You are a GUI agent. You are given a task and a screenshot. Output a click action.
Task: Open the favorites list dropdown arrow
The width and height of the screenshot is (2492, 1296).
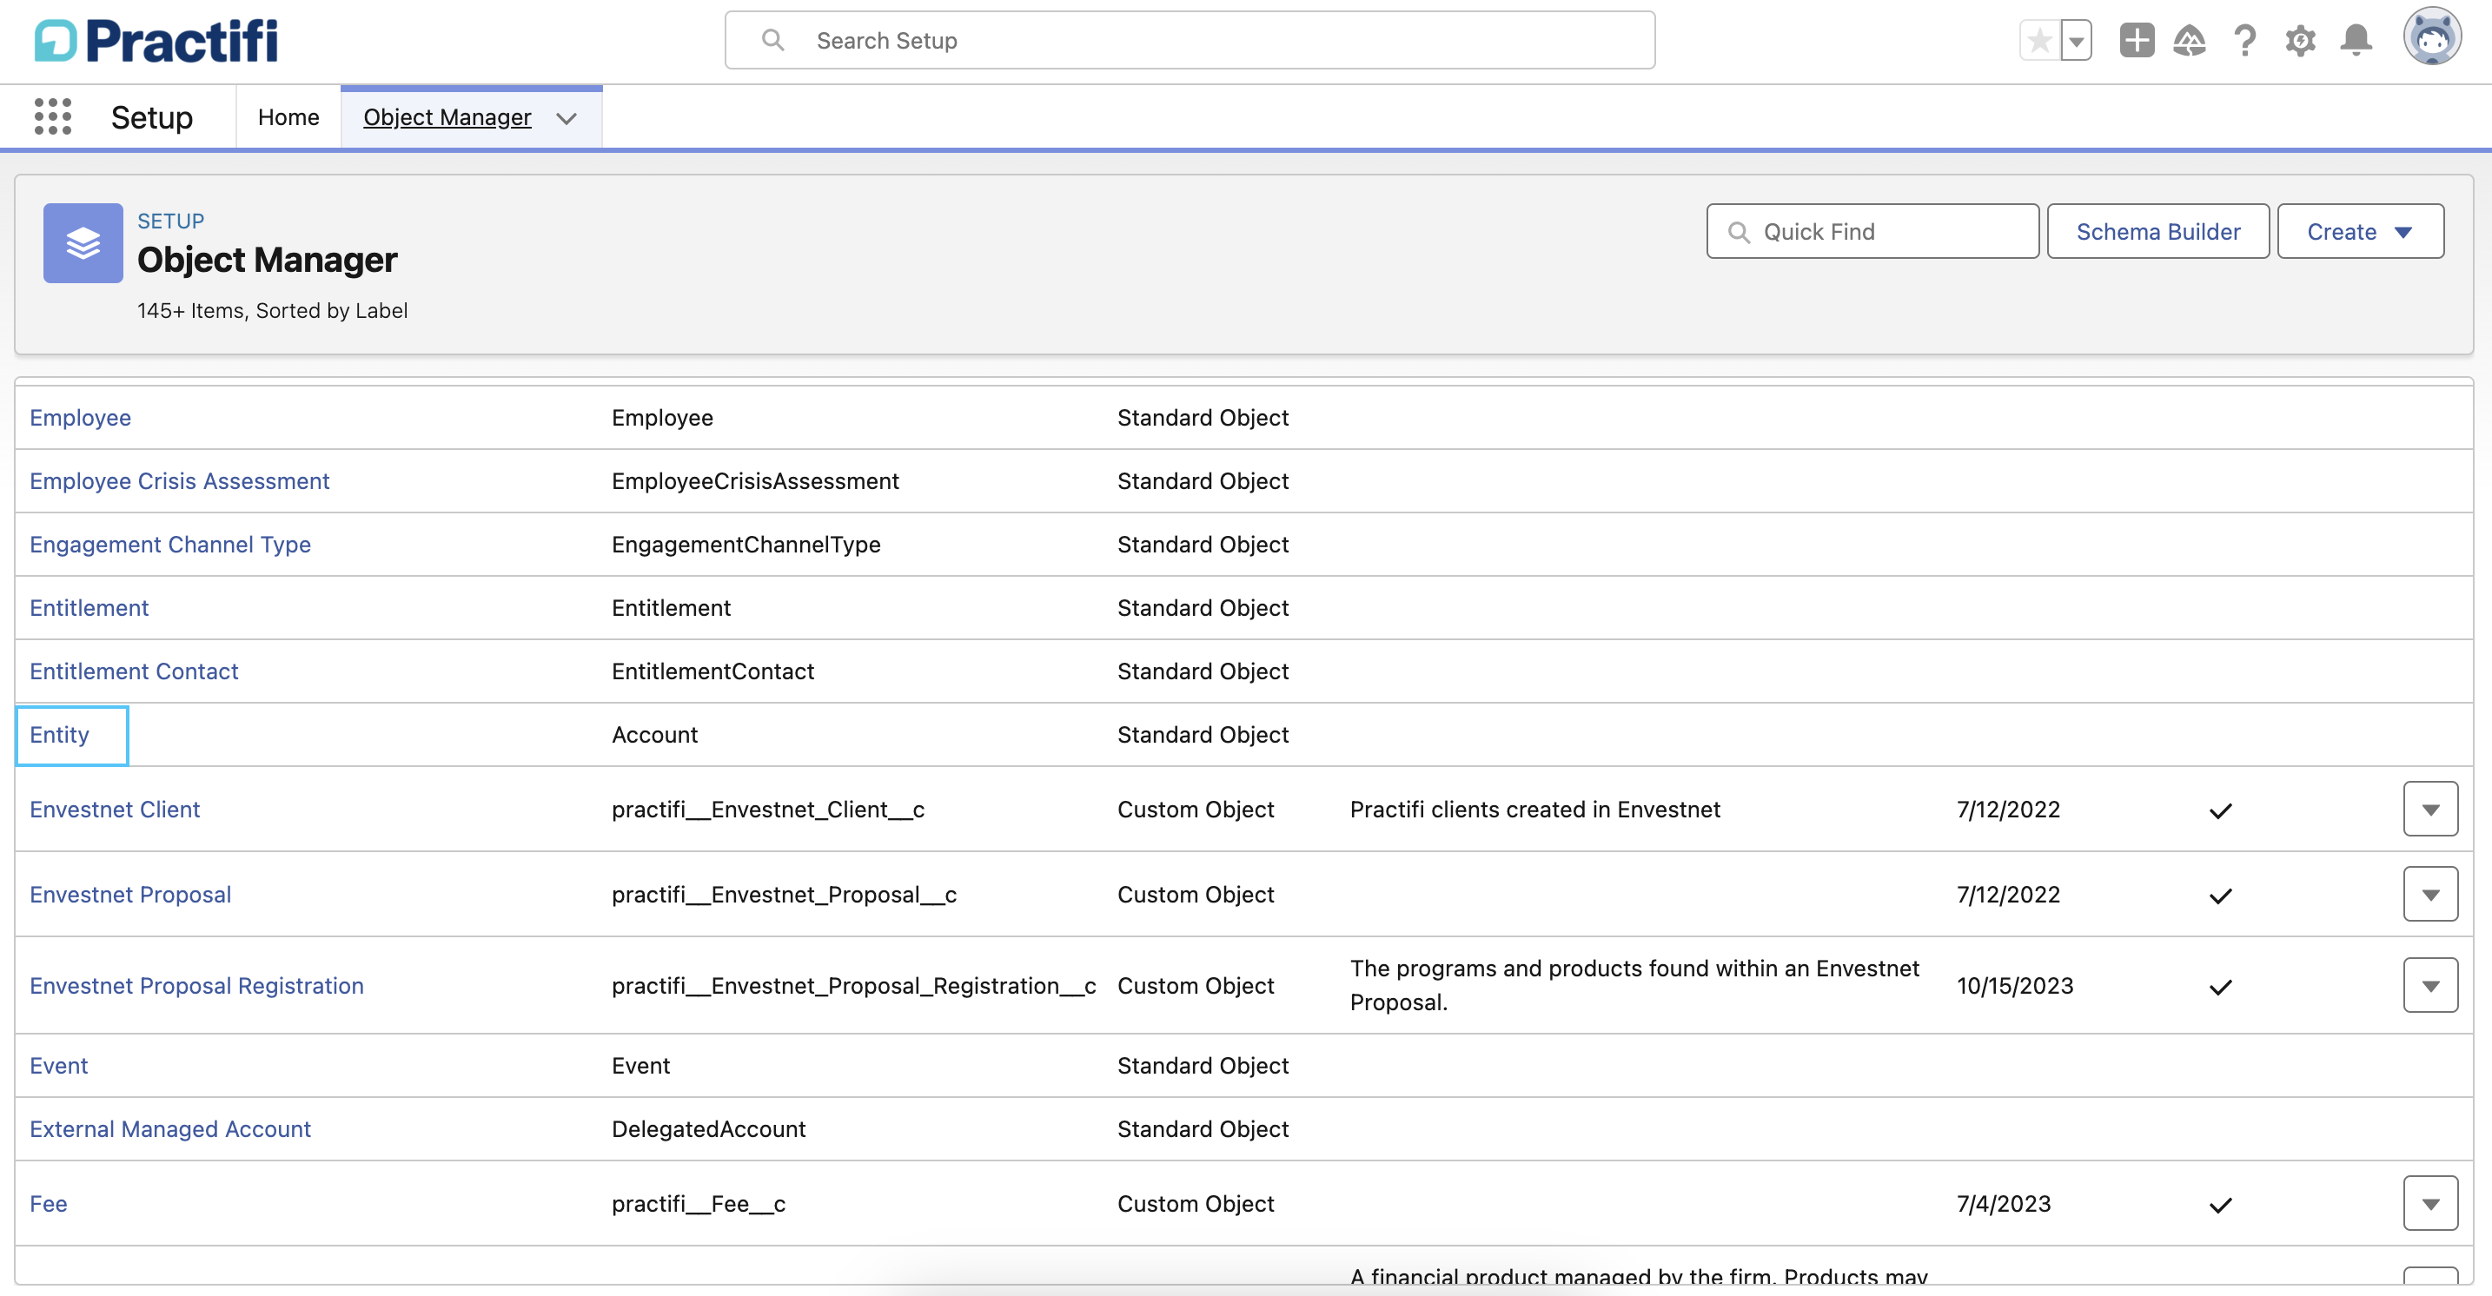click(x=2076, y=41)
